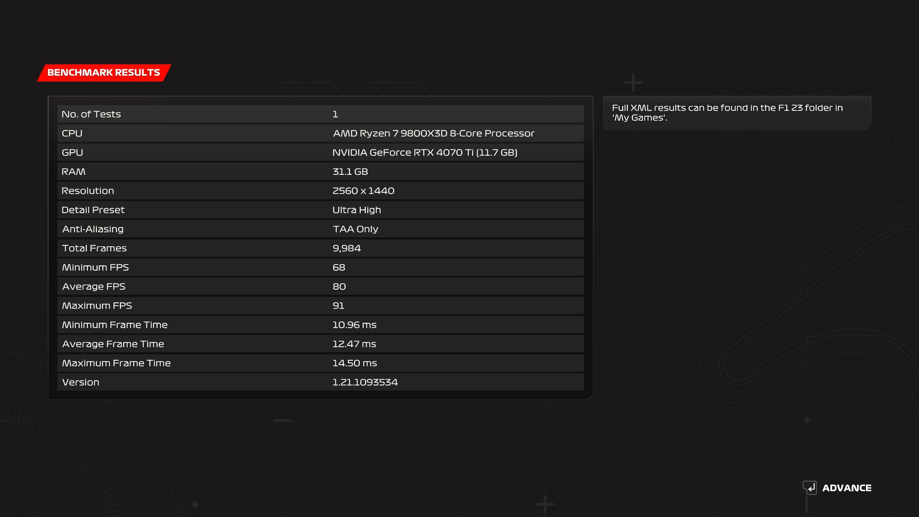Screen dimensions: 919x517
Task: Click the 'Full XML results' info message
Action: [727, 113]
